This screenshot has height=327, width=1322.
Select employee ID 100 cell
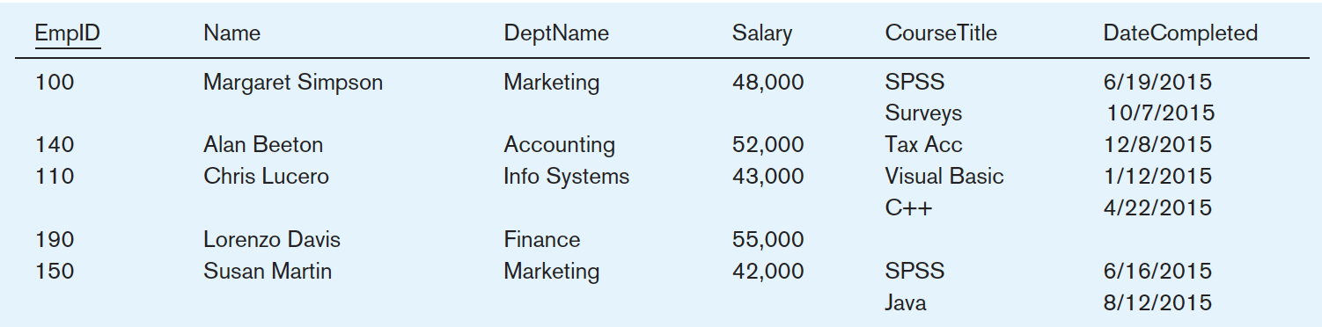pyautogui.click(x=55, y=83)
